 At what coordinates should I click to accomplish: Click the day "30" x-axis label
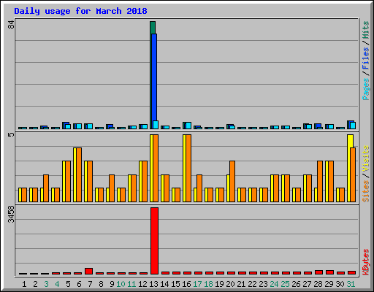340,284
